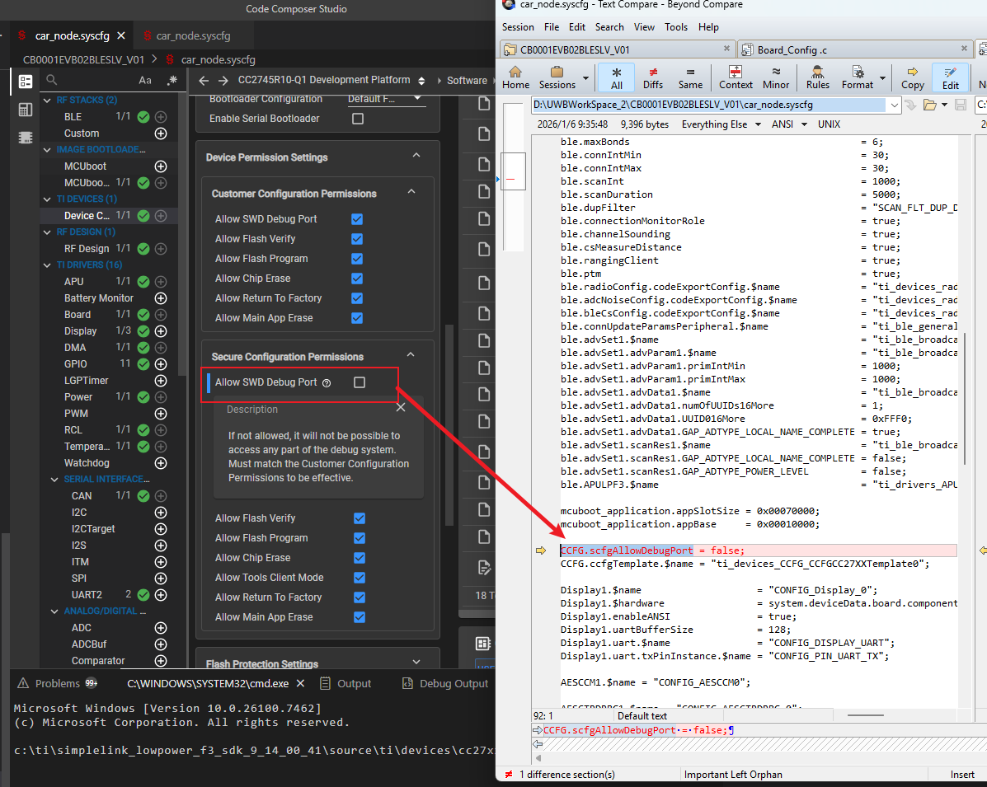Open the chip/device view icon in left strip
The width and height of the screenshot is (987, 787).
[26, 137]
